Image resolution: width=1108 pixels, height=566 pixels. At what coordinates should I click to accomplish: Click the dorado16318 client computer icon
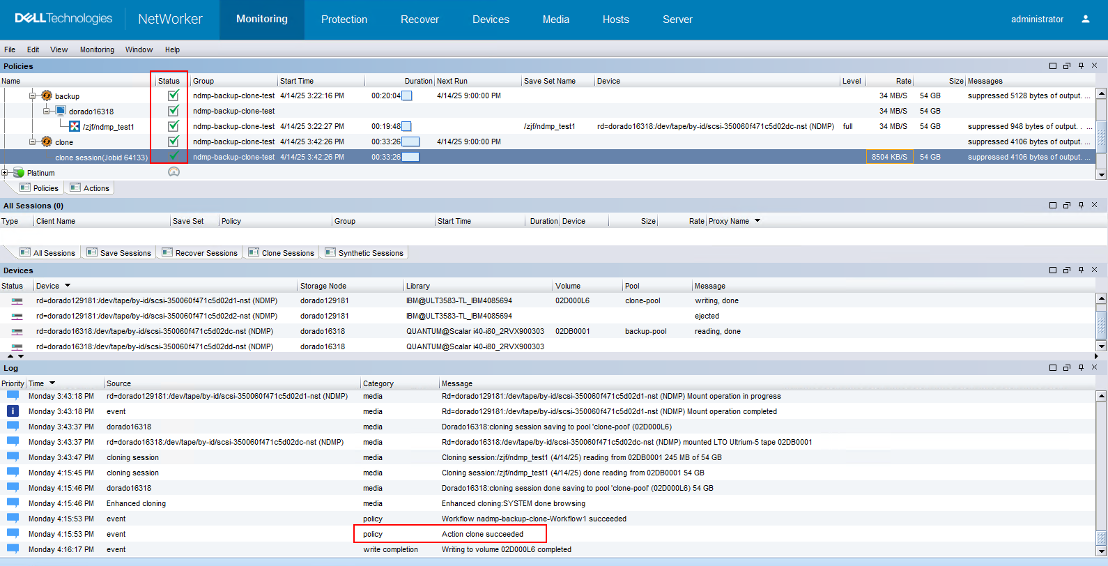pos(61,111)
